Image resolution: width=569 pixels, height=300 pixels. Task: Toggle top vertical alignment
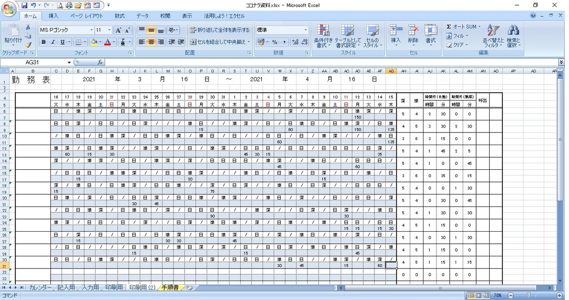point(142,30)
